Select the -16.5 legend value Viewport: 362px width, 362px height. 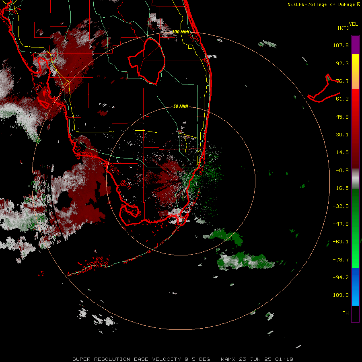coord(341,188)
